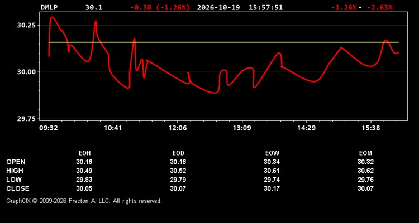Click the LOW row label
Screen dimensions: 419x223
[x=14, y=180]
